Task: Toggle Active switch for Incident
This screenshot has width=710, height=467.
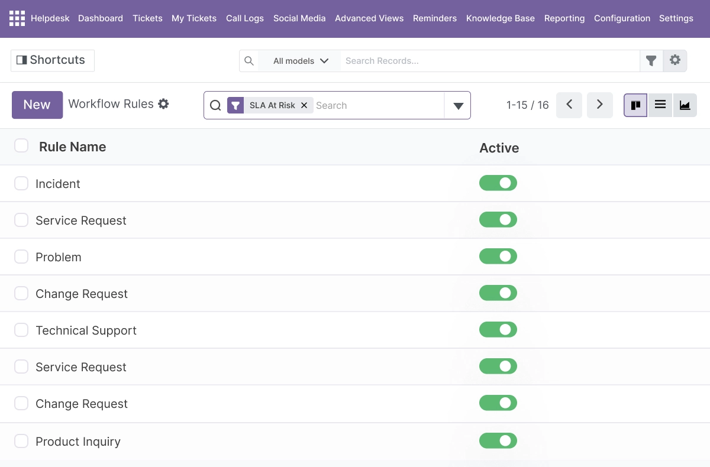Action: pyautogui.click(x=498, y=183)
